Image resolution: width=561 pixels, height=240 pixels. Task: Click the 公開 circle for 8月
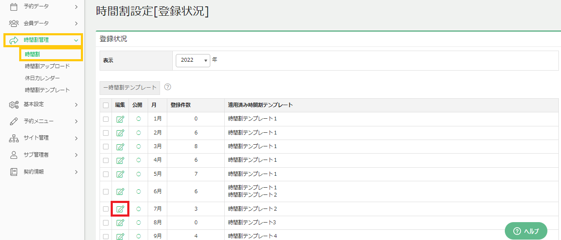(x=138, y=223)
